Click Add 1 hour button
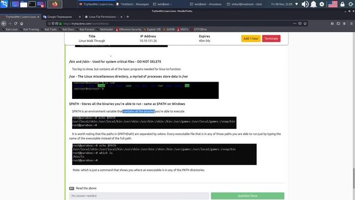This screenshot has width=355, height=200. (x=251, y=38)
